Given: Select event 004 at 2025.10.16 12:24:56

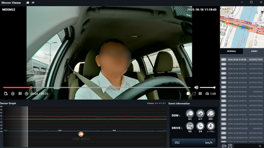Looking at the screenshot, I should click(242, 73).
